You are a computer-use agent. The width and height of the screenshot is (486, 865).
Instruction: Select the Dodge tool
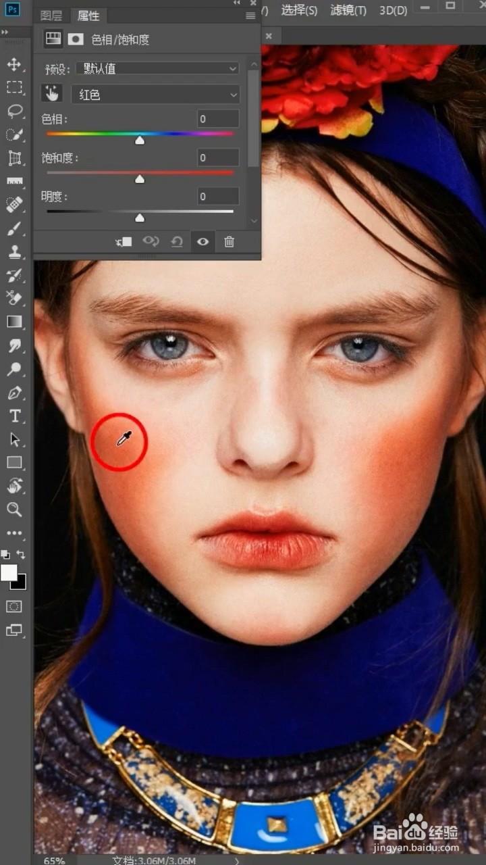[14, 369]
